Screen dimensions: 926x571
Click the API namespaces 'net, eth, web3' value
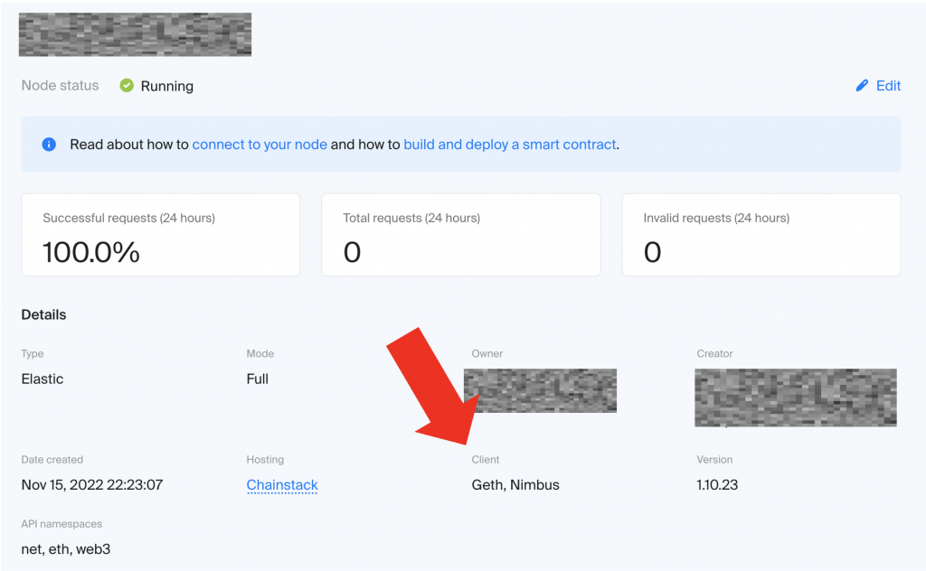(66, 548)
